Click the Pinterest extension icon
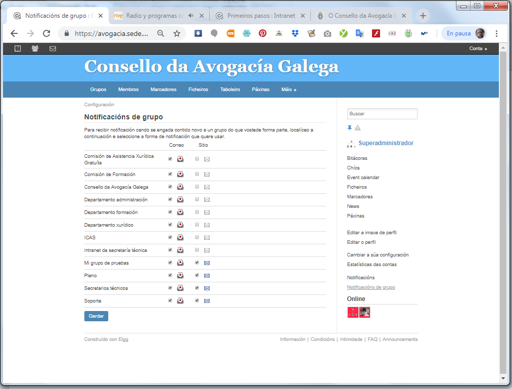The width and height of the screenshot is (512, 389). point(263,33)
